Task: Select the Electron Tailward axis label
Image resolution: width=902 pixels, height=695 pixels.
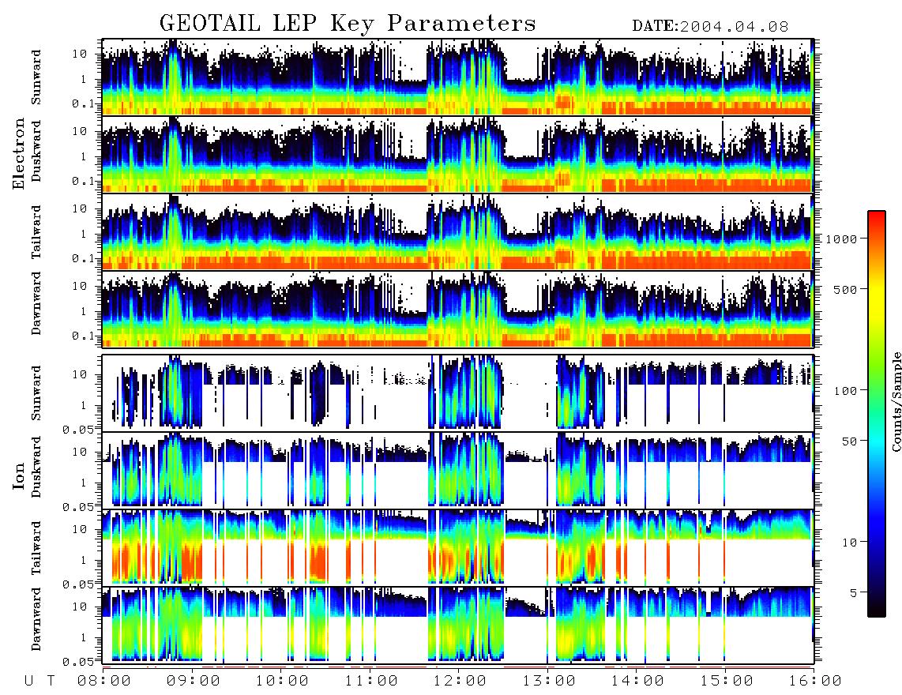Action: pos(36,231)
